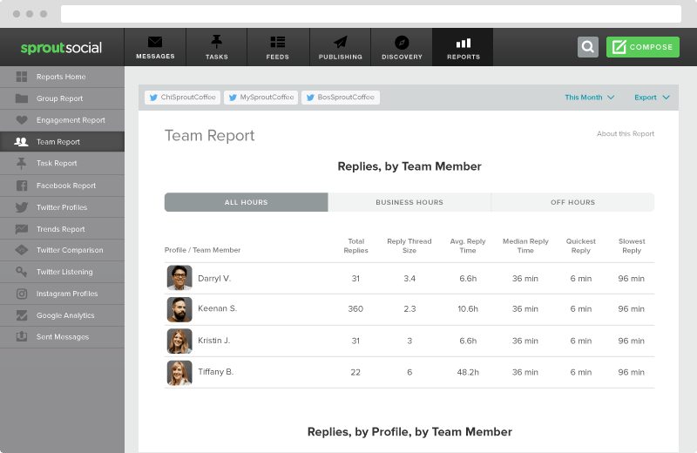The height and width of the screenshot is (453, 697).
Task: Open the Export dropdown
Action: (652, 98)
